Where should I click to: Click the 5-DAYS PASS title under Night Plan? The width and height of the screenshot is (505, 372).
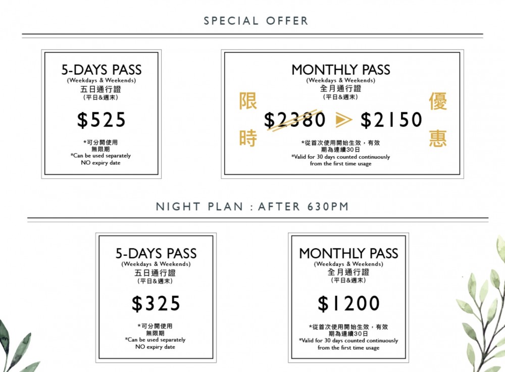(156, 253)
